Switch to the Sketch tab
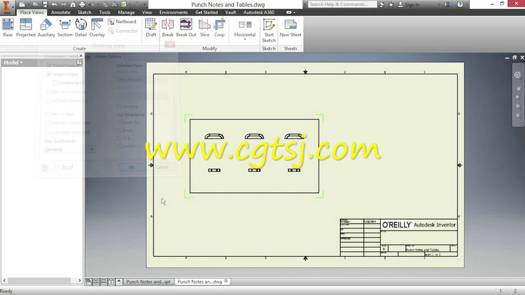This screenshot has height=295, width=525. (x=85, y=12)
